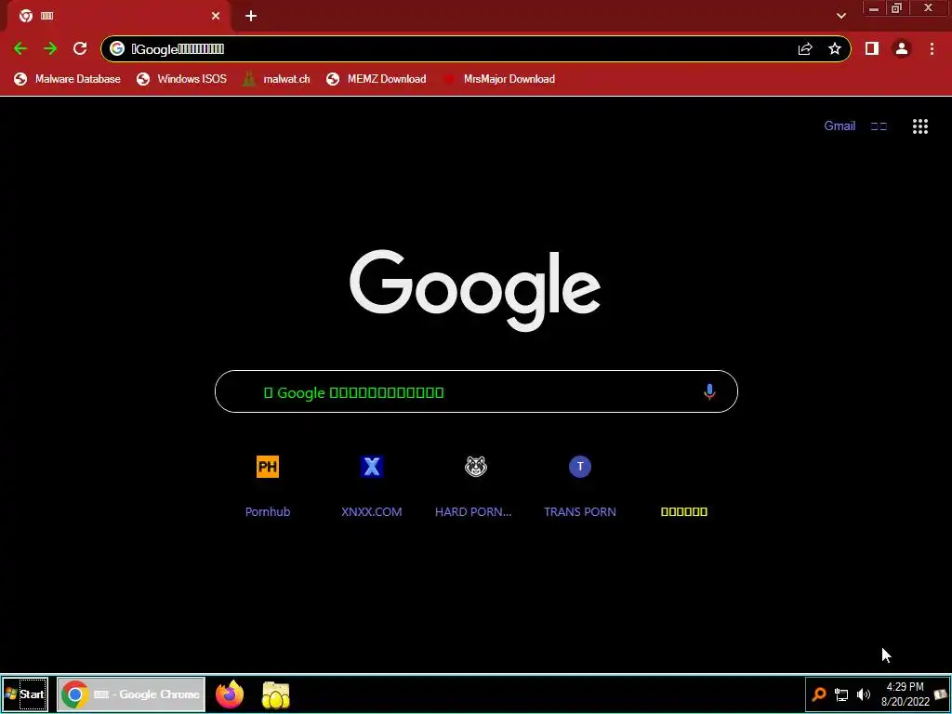The height and width of the screenshot is (714, 952).
Task: Open the Chrome profile avatar
Action: [902, 48]
